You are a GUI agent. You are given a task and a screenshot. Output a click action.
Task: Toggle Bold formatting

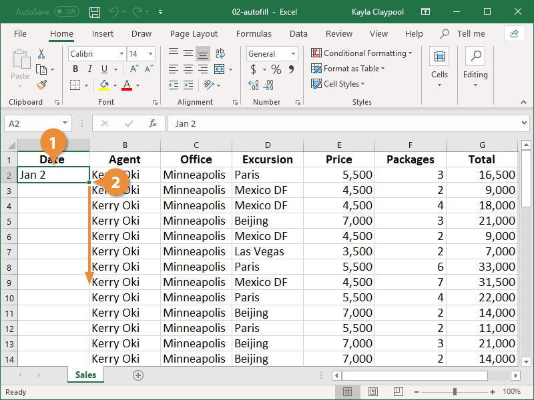click(75, 69)
